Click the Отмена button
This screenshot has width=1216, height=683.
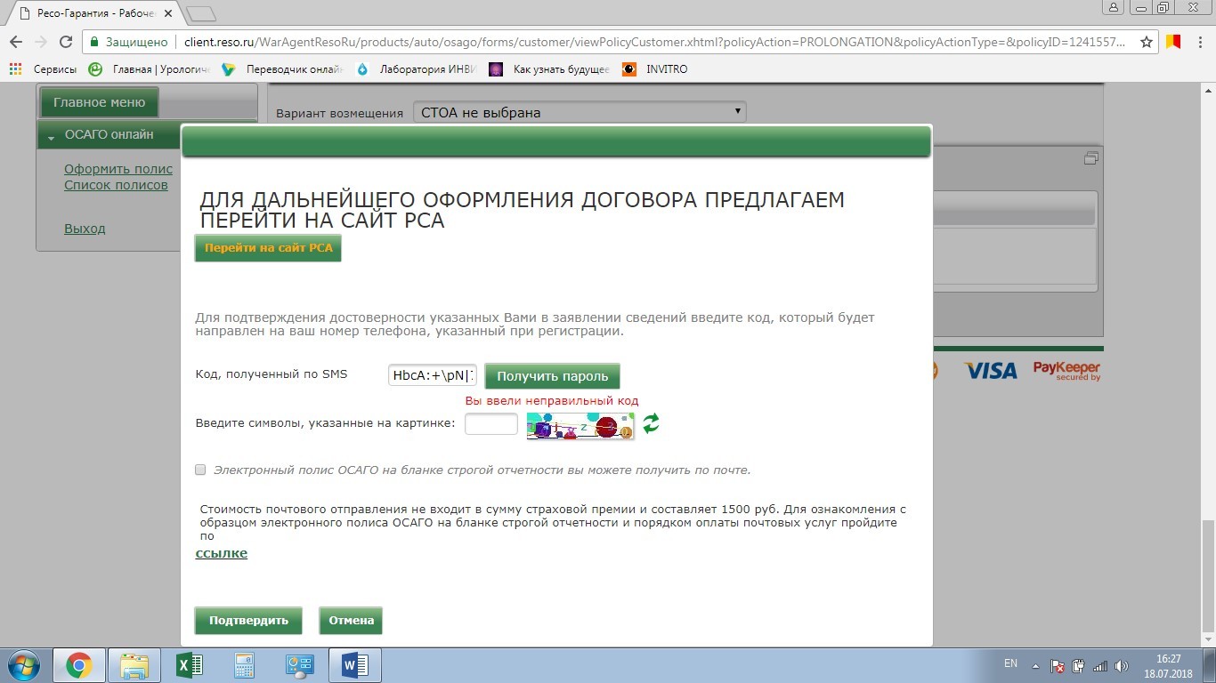tap(351, 621)
